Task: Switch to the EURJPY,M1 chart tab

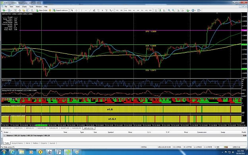Action: (19, 128)
